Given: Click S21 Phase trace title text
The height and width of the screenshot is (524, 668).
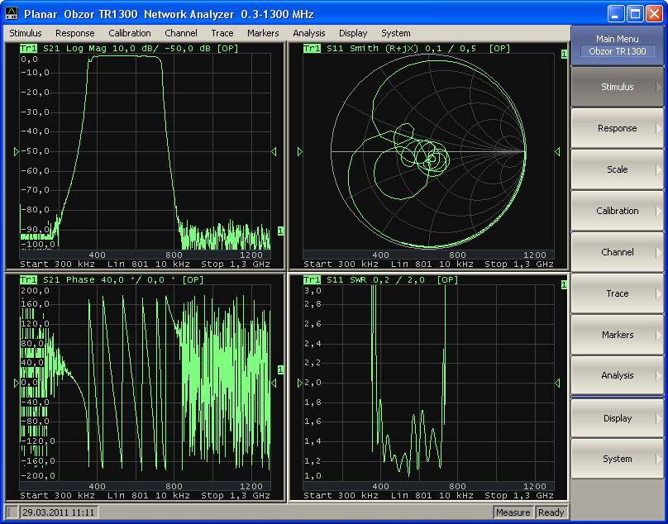Looking at the screenshot, I should coord(123,280).
